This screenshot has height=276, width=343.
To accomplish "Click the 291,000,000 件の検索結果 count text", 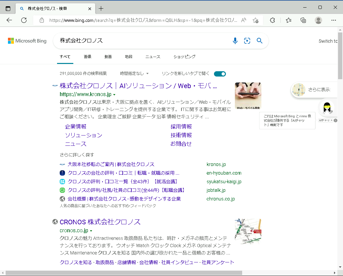I will pos(83,74).
